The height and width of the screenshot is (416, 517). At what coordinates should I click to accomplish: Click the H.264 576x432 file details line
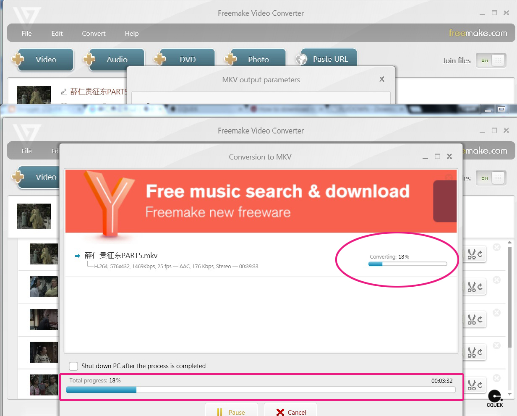(x=176, y=267)
